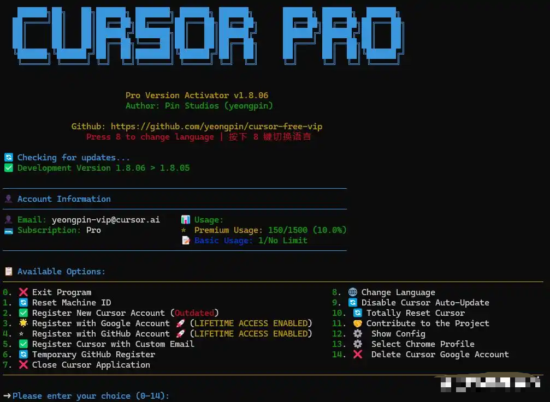
Task: Click the 'Please enter your choice (0-14):' prompt
Action: pyautogui.click(x=91, y=395)
